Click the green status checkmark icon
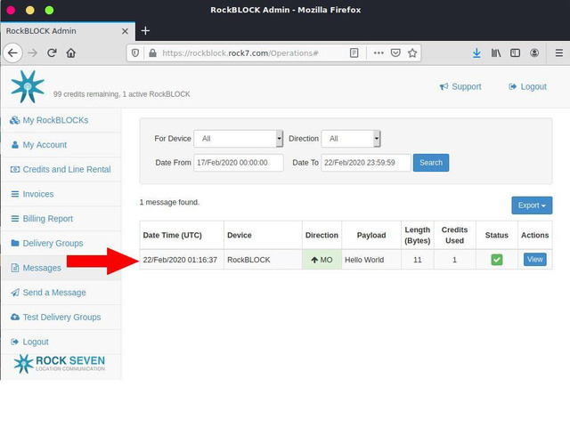This screenshot has height=427, width=570. pyautogui.click(x=497, y=260)
